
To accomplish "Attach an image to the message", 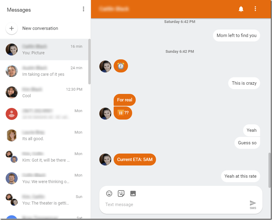I will 133,193.
